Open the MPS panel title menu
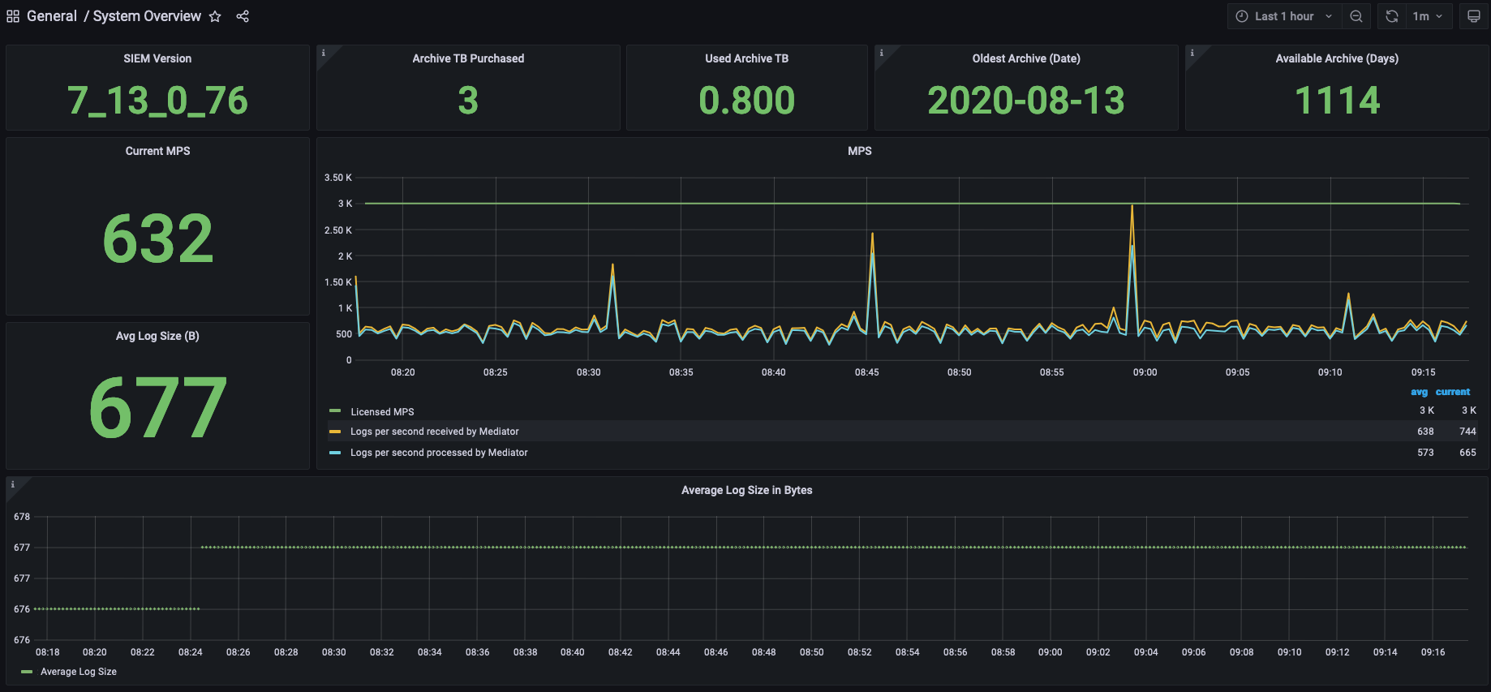The image size is (1491, 692). (859, 151)
